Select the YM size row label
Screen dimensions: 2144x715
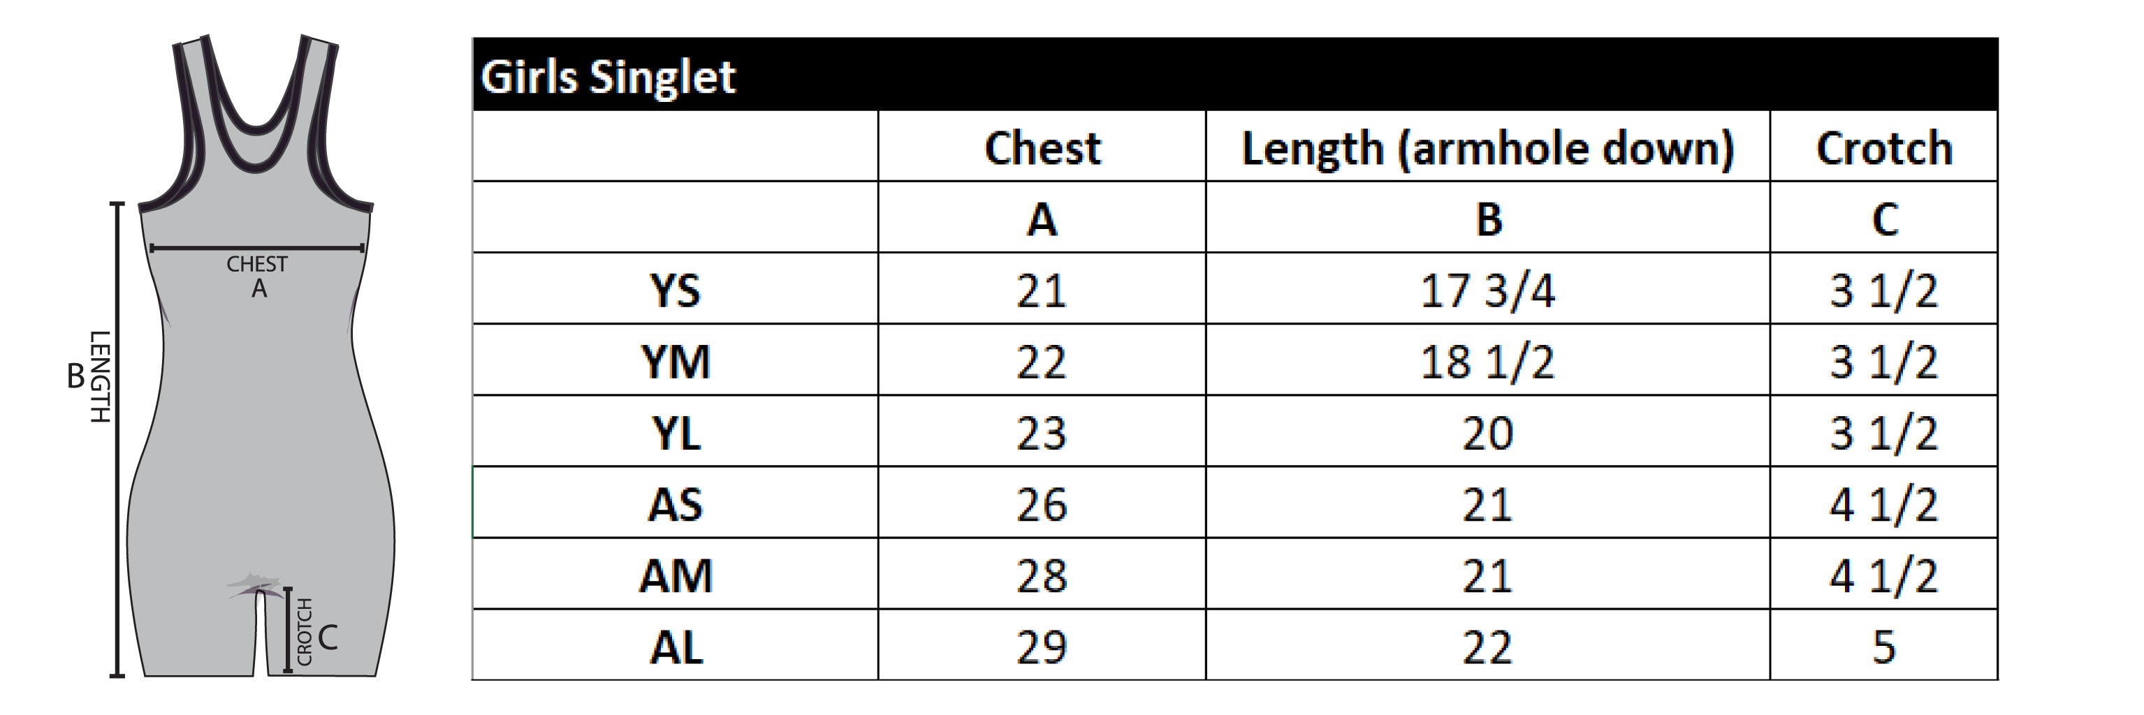tap(675, 362)
